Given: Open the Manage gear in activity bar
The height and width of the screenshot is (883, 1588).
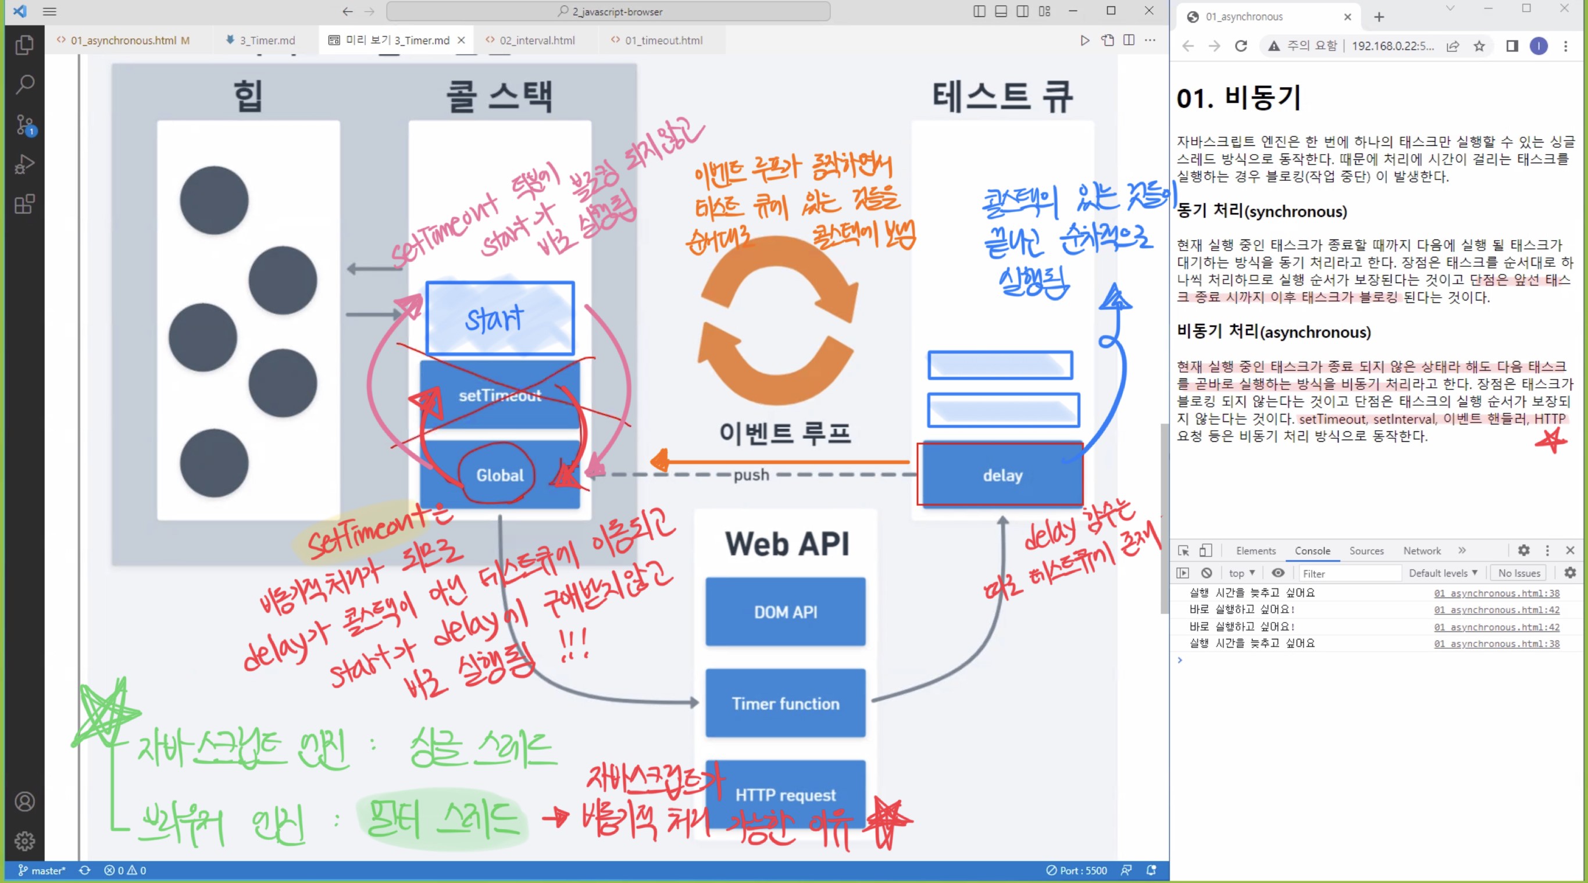Looking at the screenshot, I should [24, 841].
